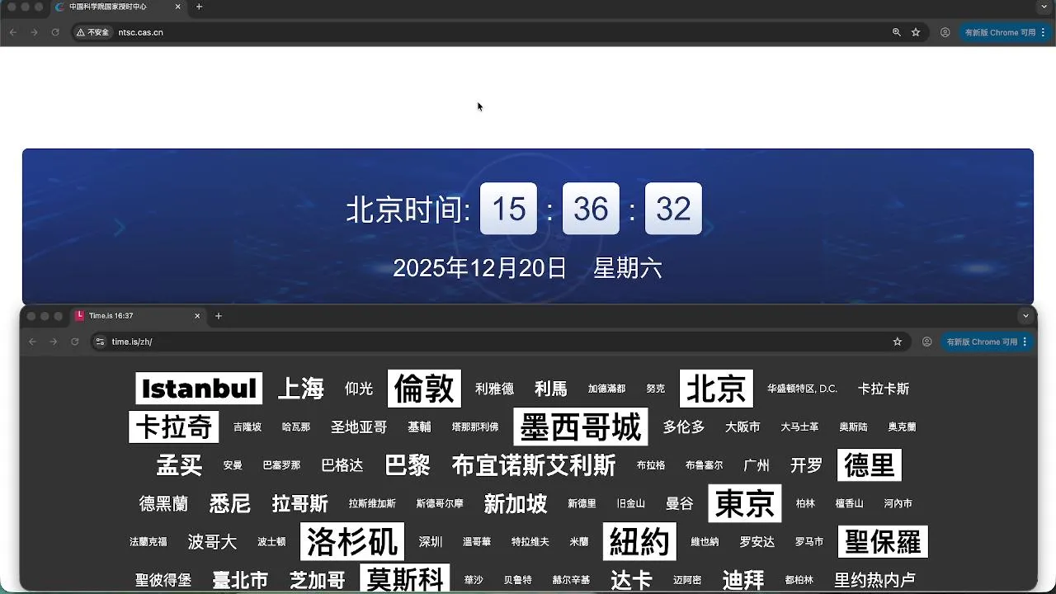1056x594 pixels.
Task: Select the Time.is 16:37 tab
Action: pos(138,316)
